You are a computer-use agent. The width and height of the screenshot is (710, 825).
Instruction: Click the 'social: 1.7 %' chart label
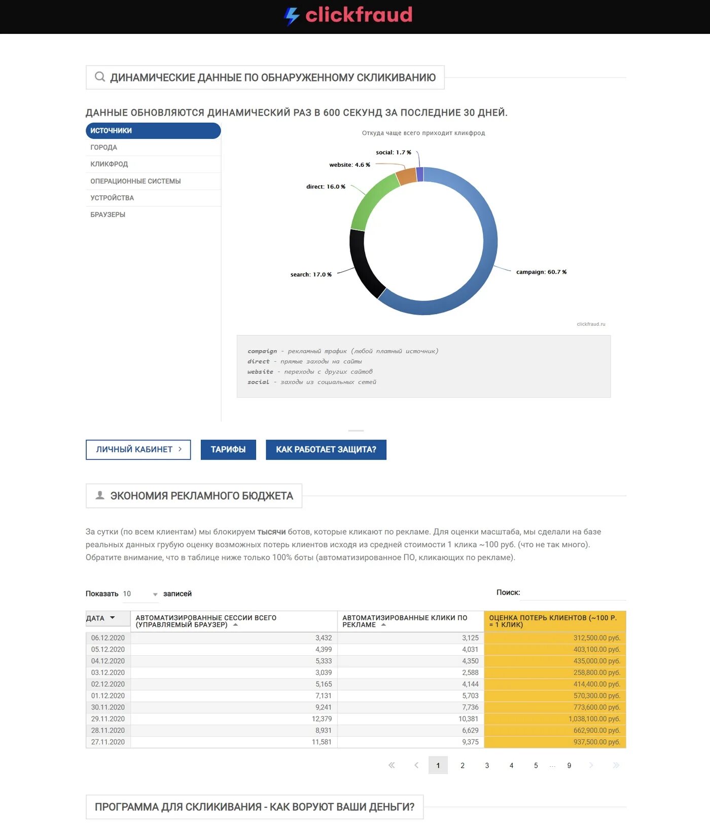(394, 153)
